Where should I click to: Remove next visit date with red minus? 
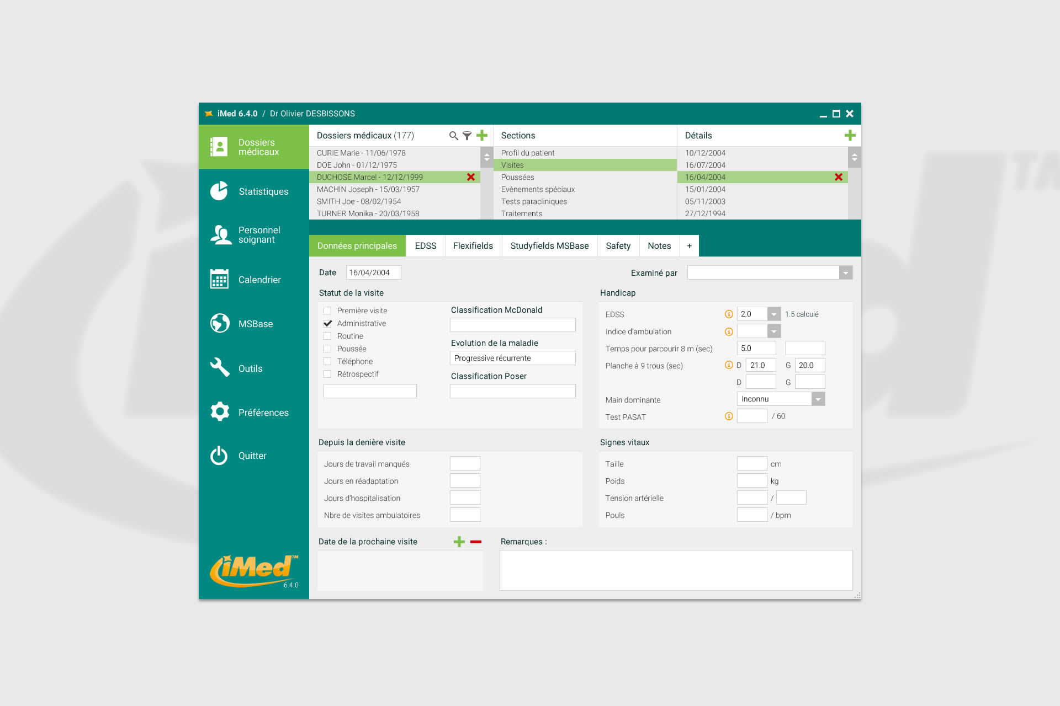tap(476, 542)
